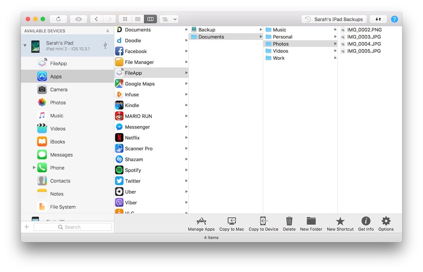Open the arrange-by dropdown
The height and width of the screenshot is (272, 423).
[x=169, y=19]
